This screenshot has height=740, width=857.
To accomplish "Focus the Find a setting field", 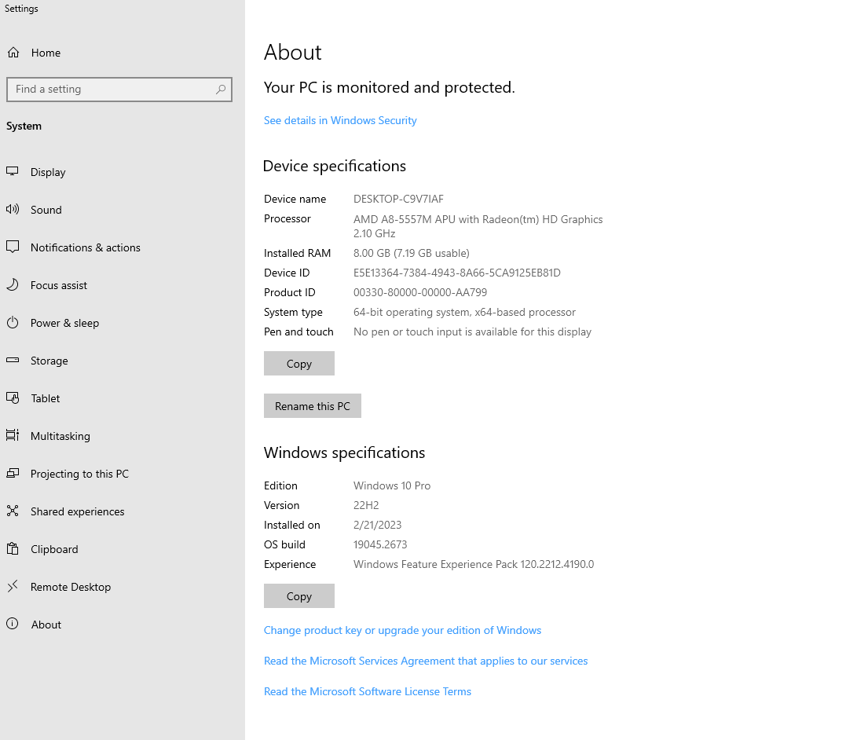I will [x=110, y=90].
